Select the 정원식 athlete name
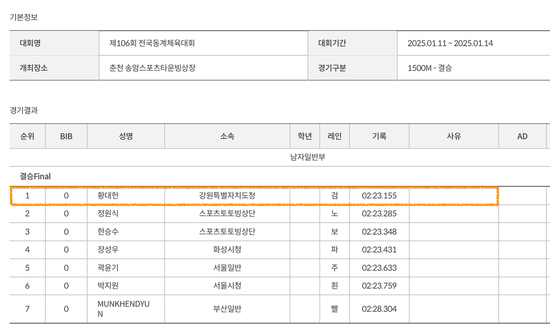 pyautogui.click(x=108, y=214)
